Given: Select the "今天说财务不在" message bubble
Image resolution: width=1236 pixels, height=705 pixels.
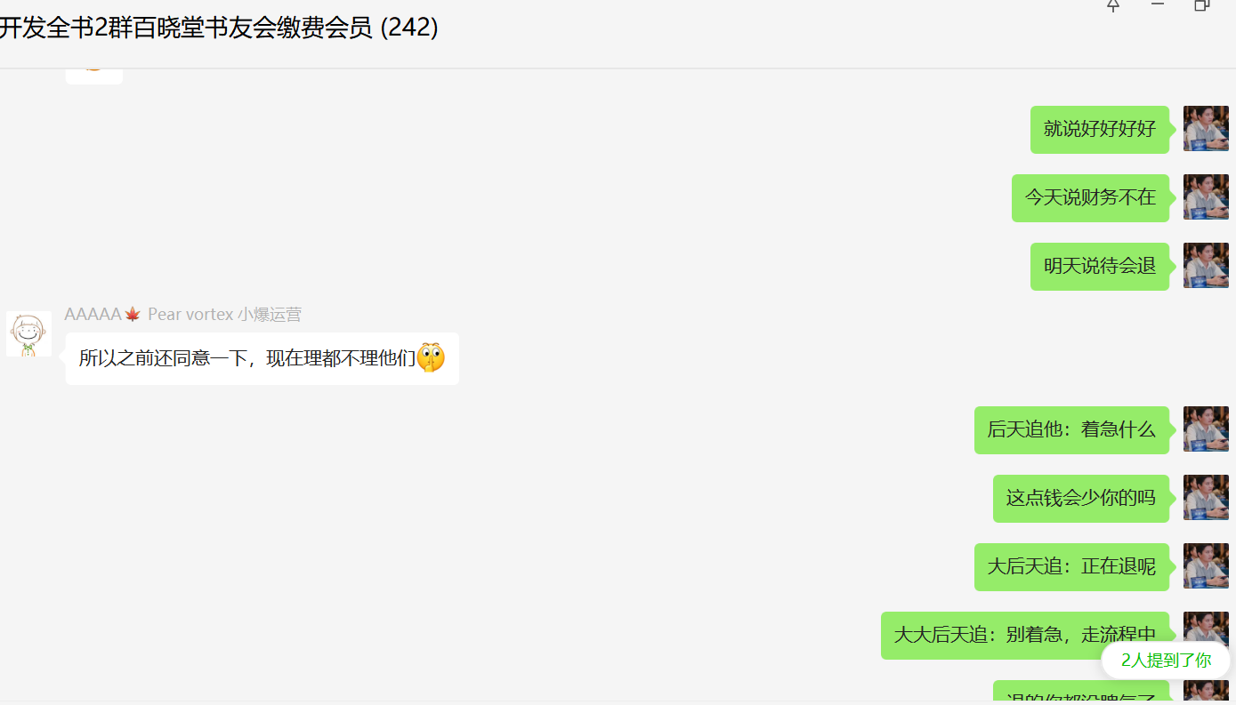Looking at the screenshot, I should 1090,197.
